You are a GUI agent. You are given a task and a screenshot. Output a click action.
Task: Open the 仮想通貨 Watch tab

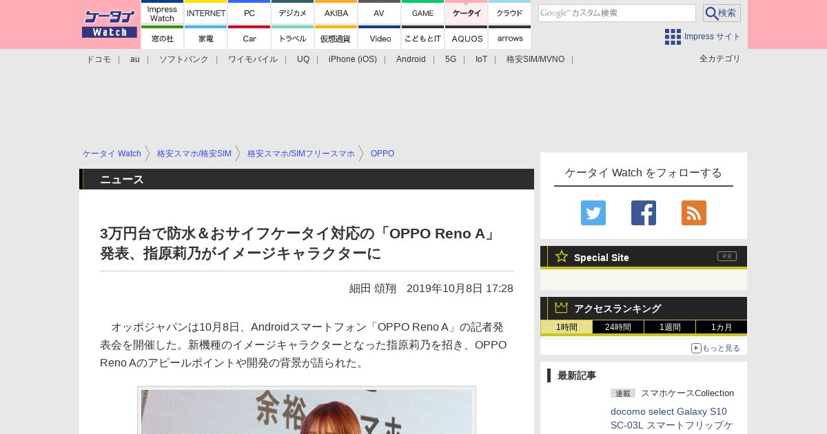pos(336,38)
